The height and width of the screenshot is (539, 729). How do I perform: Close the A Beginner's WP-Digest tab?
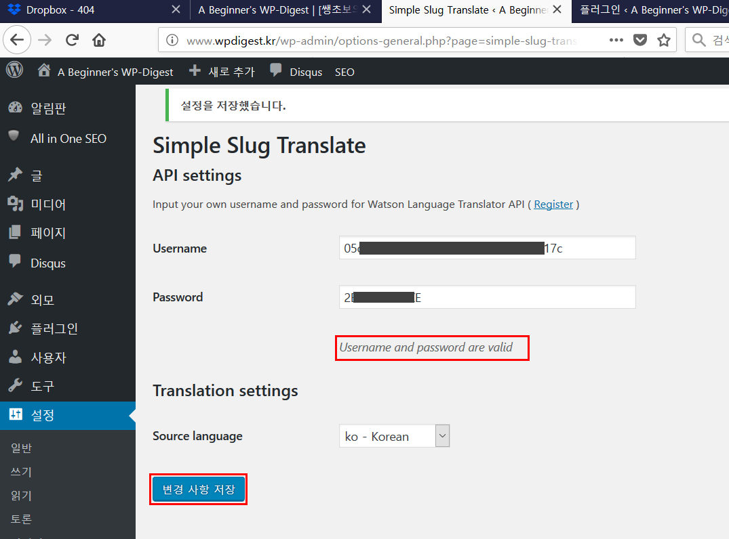click(x=366, y=9)
